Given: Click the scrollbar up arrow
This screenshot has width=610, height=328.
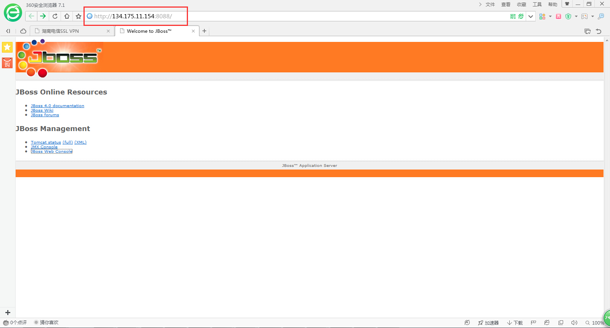Looking at the screenshot, I should 607,40.
